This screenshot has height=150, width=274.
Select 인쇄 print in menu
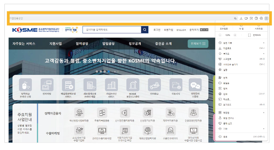pos(241,94)
